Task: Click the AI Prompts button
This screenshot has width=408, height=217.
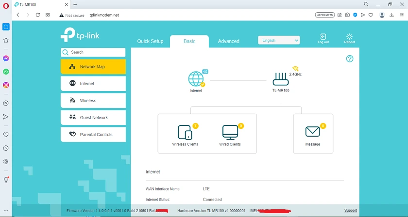Action: click(325, 15)
